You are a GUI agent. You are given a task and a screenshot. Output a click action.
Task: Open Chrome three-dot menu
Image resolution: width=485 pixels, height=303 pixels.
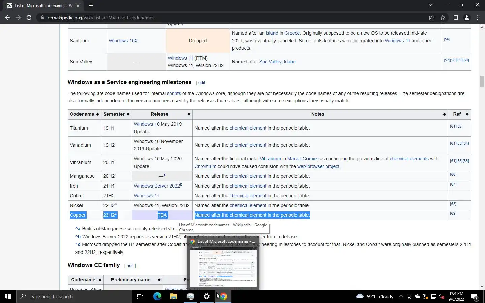(478, 18)
